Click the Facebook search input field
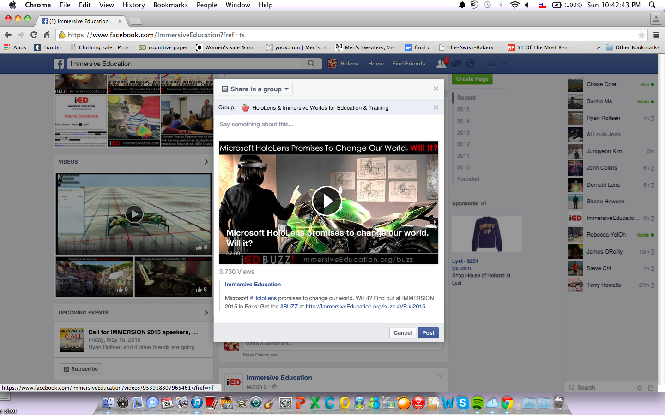This screenshot has height=415, width=665. 185,64
